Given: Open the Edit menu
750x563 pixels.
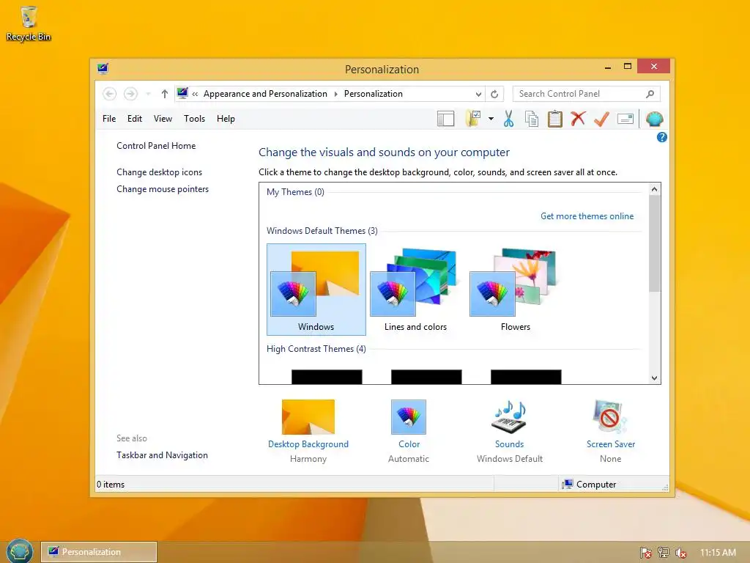Looking at the screenshot, I should click(135, 119).
